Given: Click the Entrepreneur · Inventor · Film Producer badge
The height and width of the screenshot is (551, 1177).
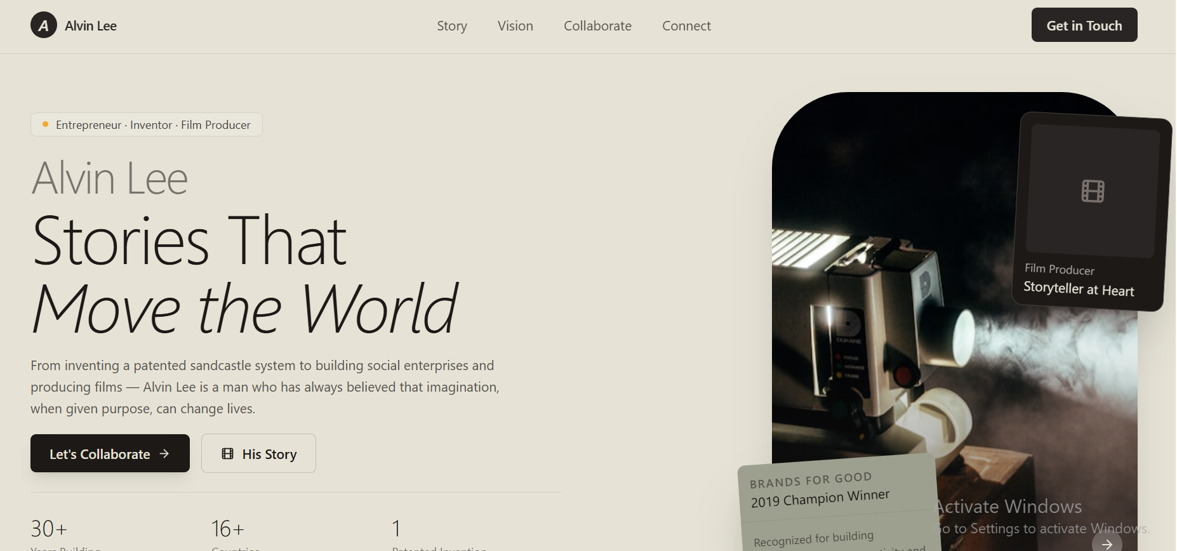Looking at the screenshot, I should coord(147,124).
